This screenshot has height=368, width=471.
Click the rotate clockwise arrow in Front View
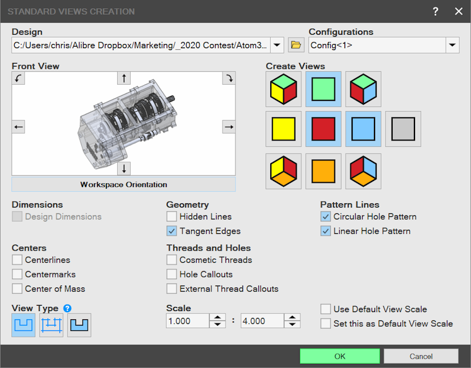coord(229,78)
